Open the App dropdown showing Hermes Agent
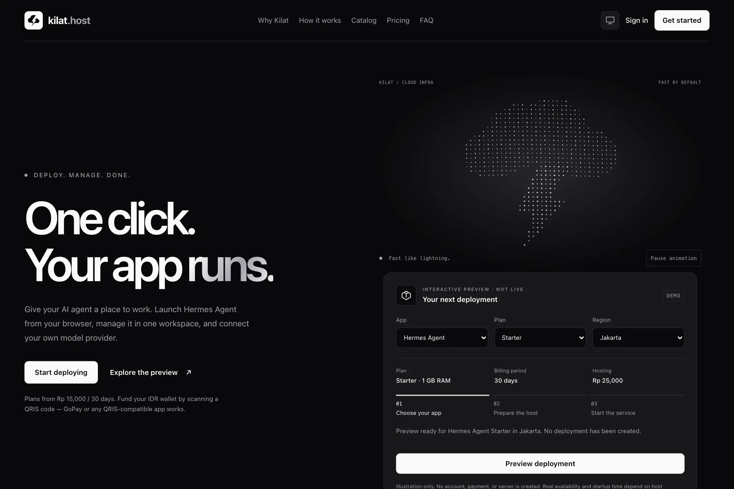734x489 pixels. tap(442, 338)
